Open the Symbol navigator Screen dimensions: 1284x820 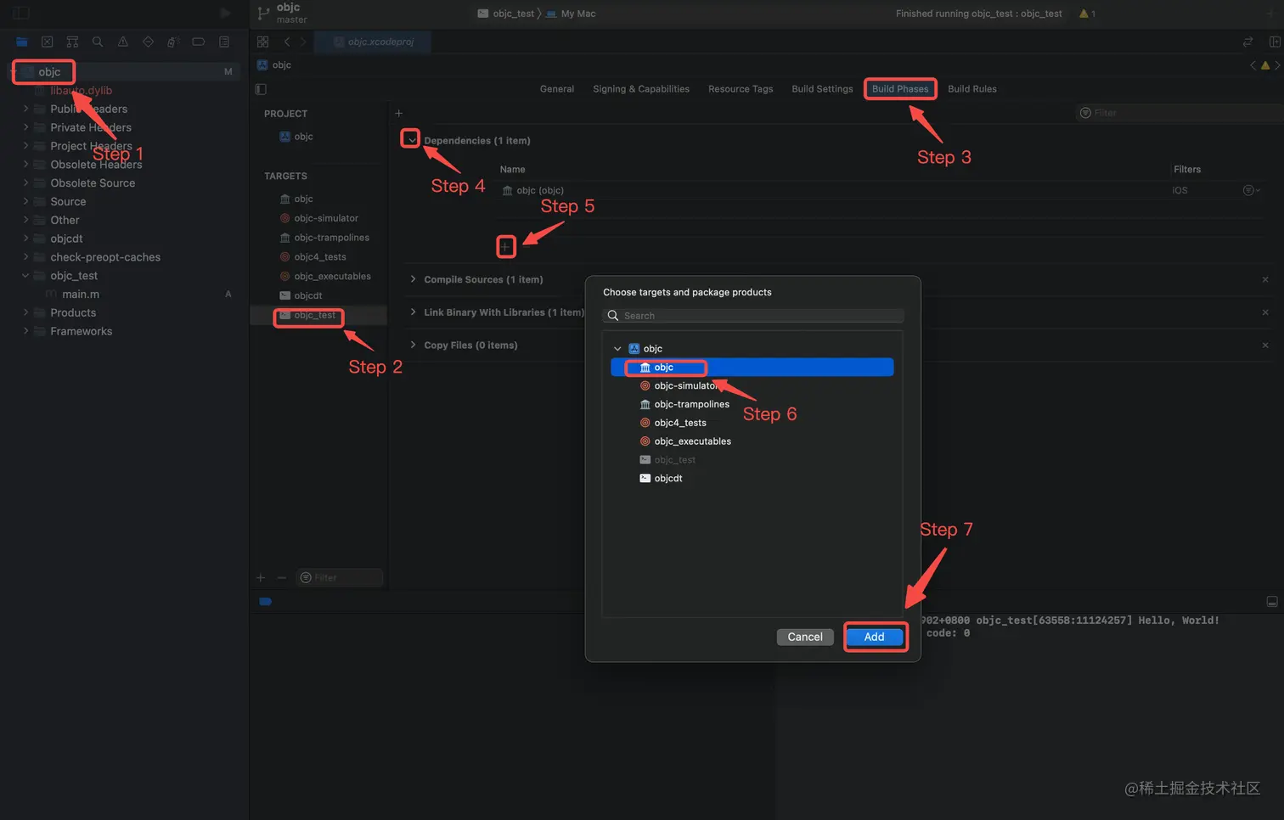coord(72,42)
